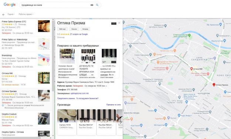Open the map thumbnail for Prima Optics ul. Makedonija
Viewport: 231px width, 139px height.
pyautogui.click(x=44, y=44)
